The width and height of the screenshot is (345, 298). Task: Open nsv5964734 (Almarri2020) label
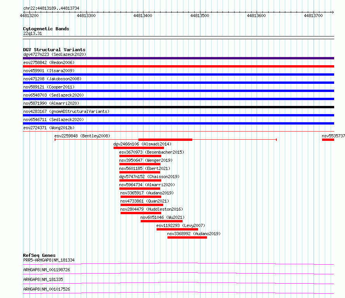(147, 185)
